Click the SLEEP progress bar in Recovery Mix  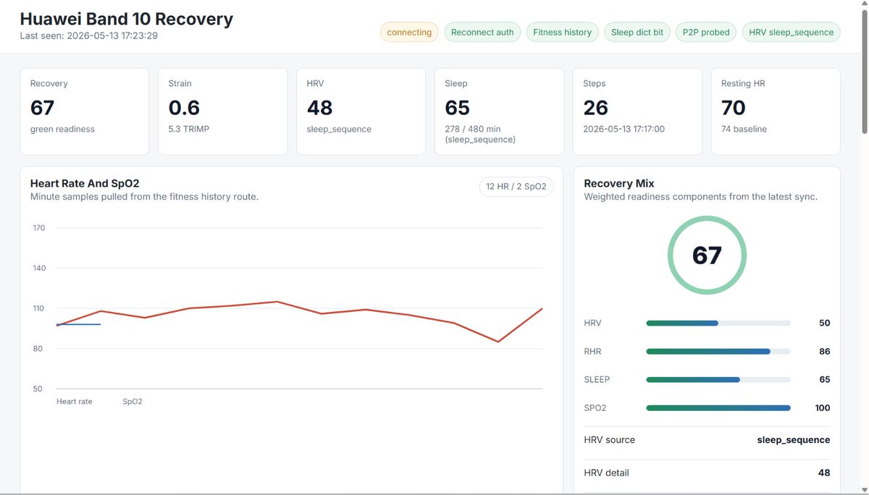tap(718, 380)
